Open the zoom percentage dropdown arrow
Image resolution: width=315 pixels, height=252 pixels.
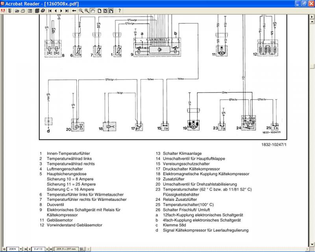[x=21, y=249]
